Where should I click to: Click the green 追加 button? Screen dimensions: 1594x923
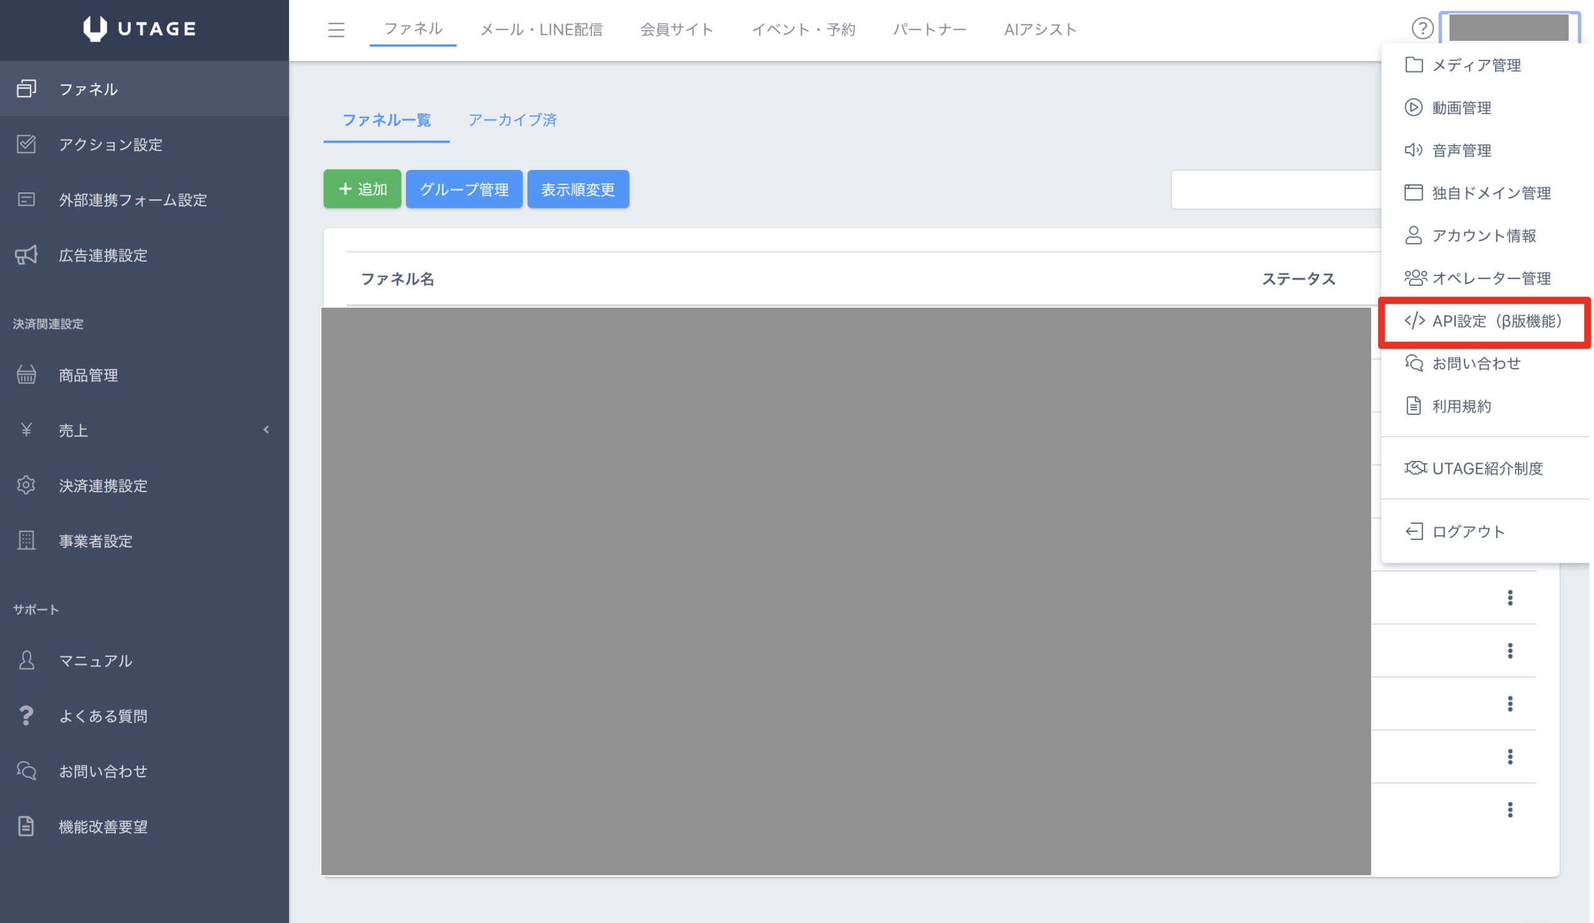coord(362,189)
